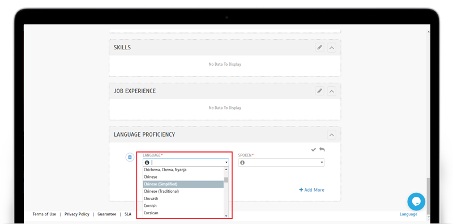Click the language list scrollbar thumb
Viewport: 453px width, 224px height.
coord(226,180)
